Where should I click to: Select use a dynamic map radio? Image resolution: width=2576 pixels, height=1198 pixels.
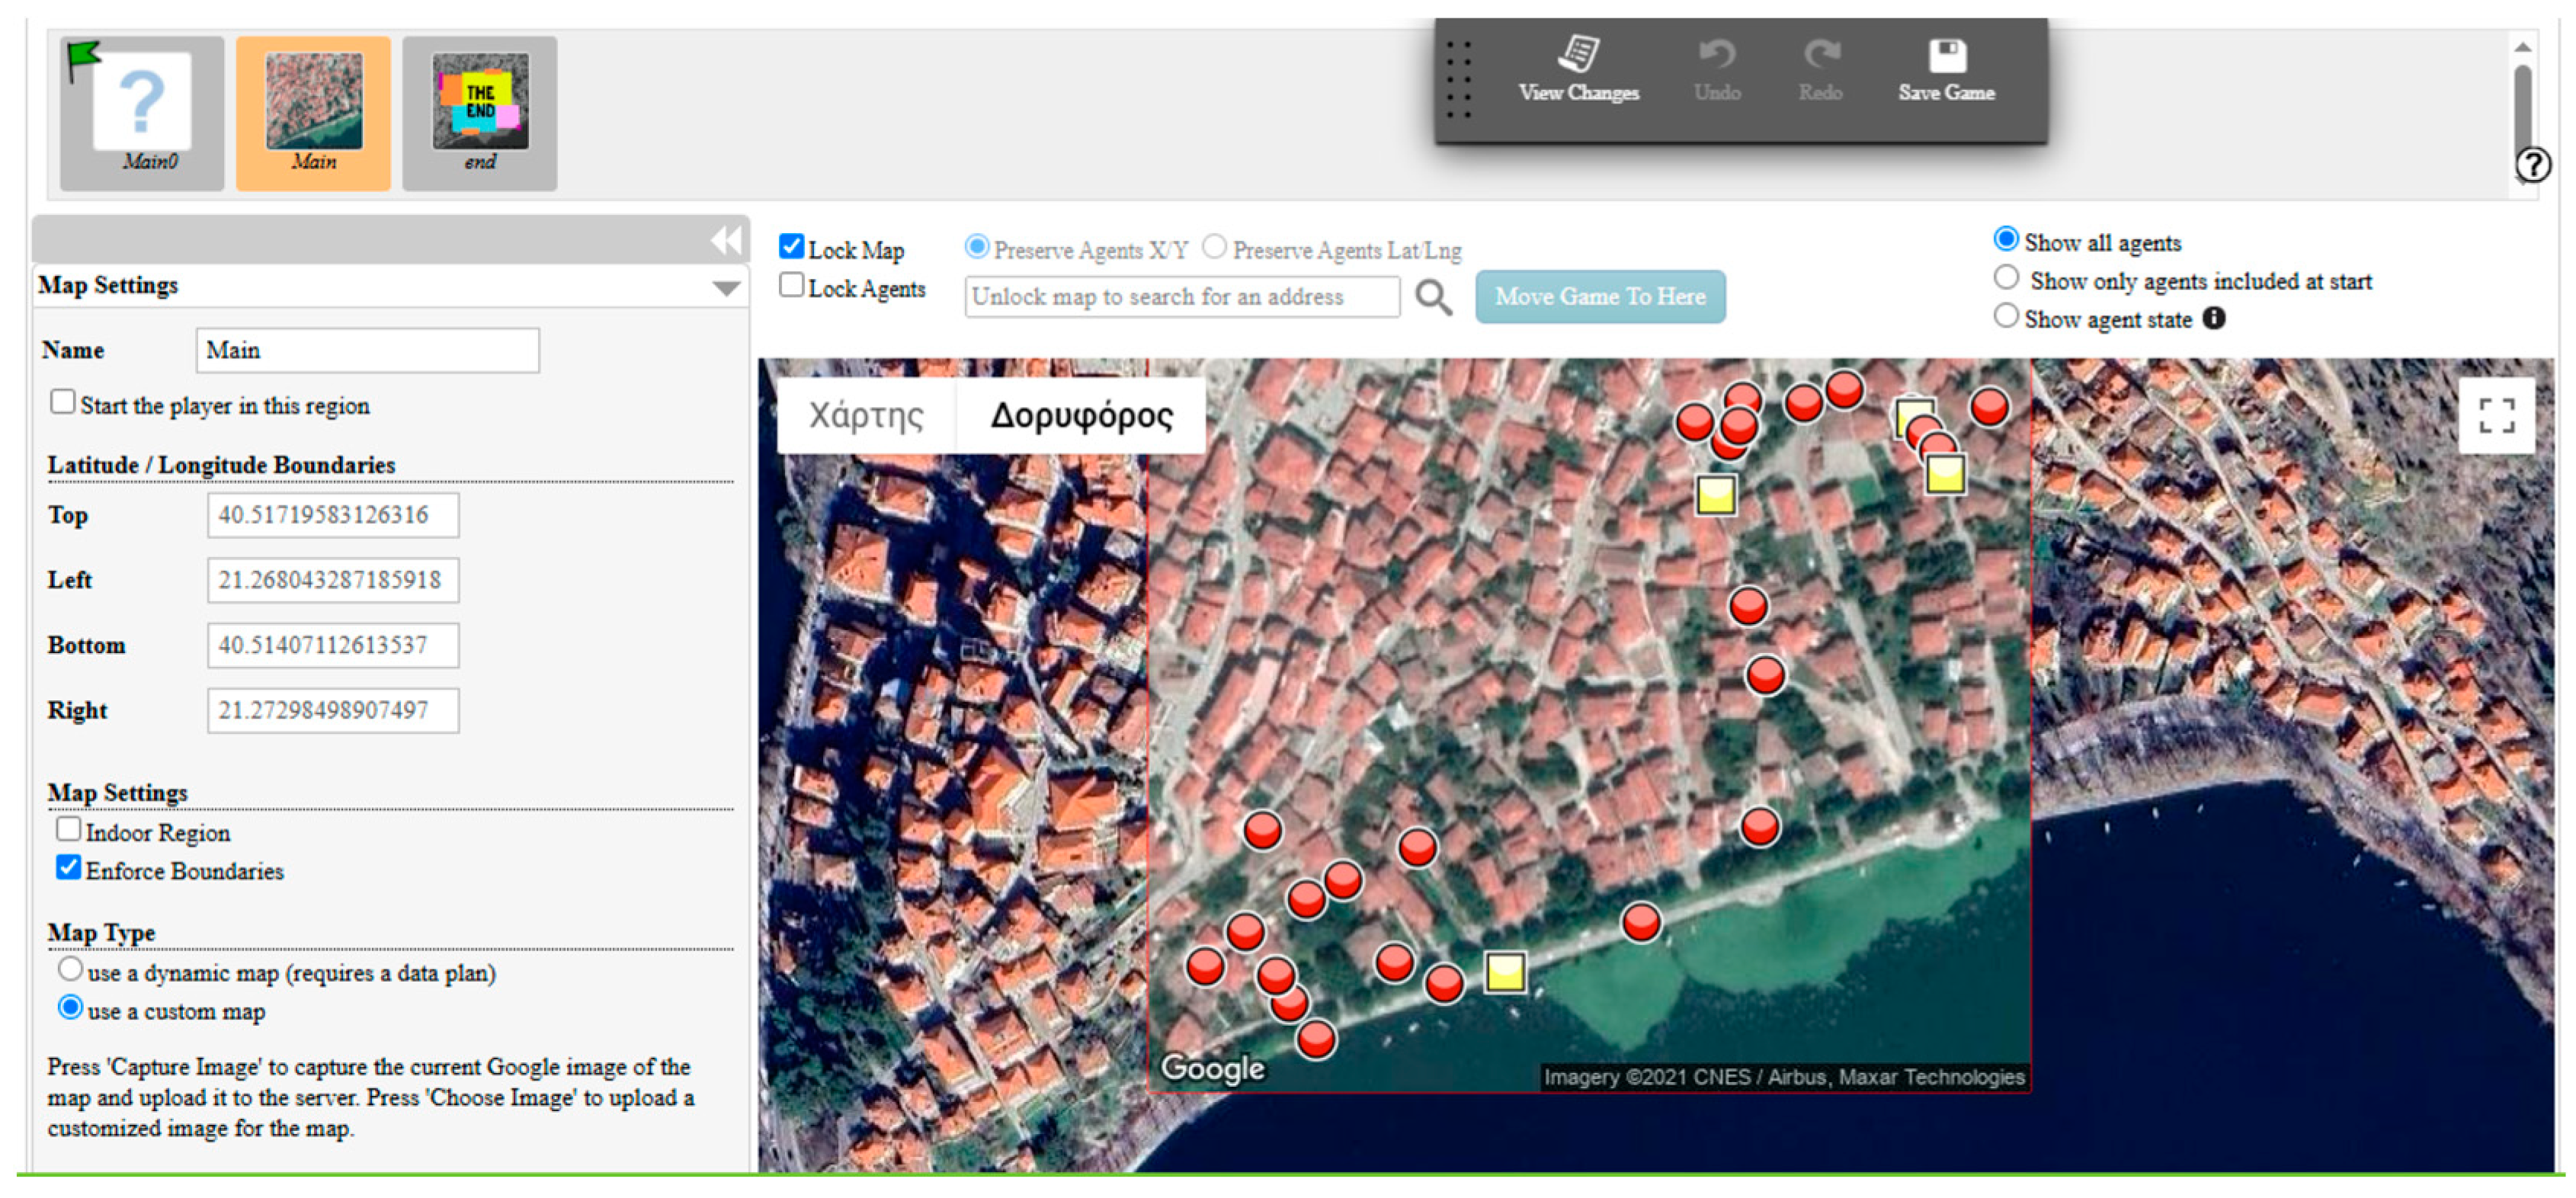pos(70,970)
